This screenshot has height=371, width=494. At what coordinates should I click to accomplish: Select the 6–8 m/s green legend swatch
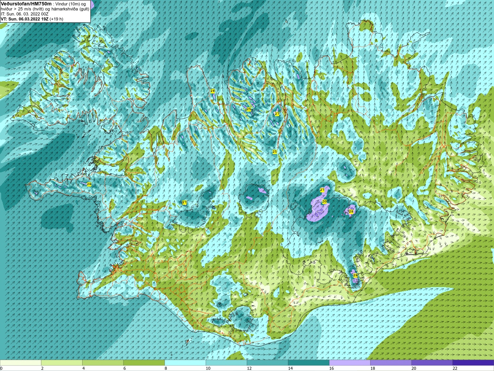(x=144, y=363)
